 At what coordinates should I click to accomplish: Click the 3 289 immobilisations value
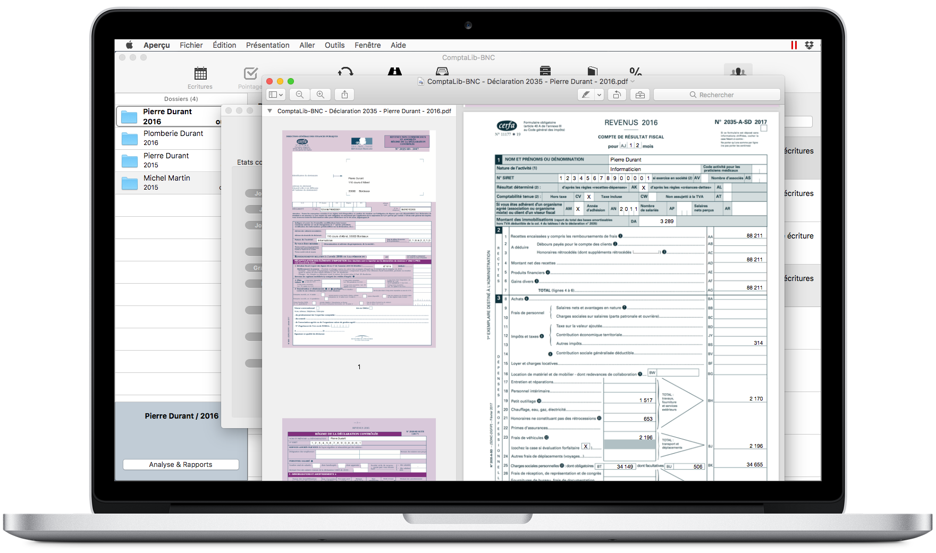click(x=667, y=222)
